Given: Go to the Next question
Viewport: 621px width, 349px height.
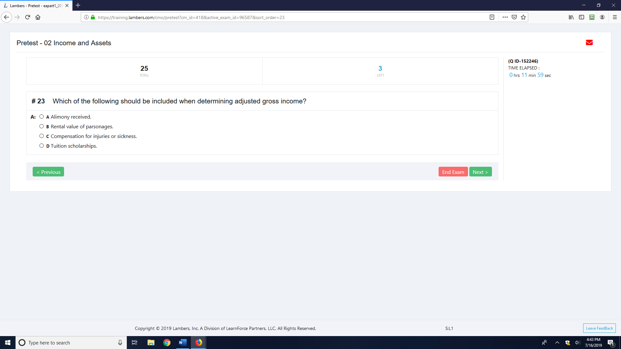Looking at the screenshot, I should click(x=480, y=172).
